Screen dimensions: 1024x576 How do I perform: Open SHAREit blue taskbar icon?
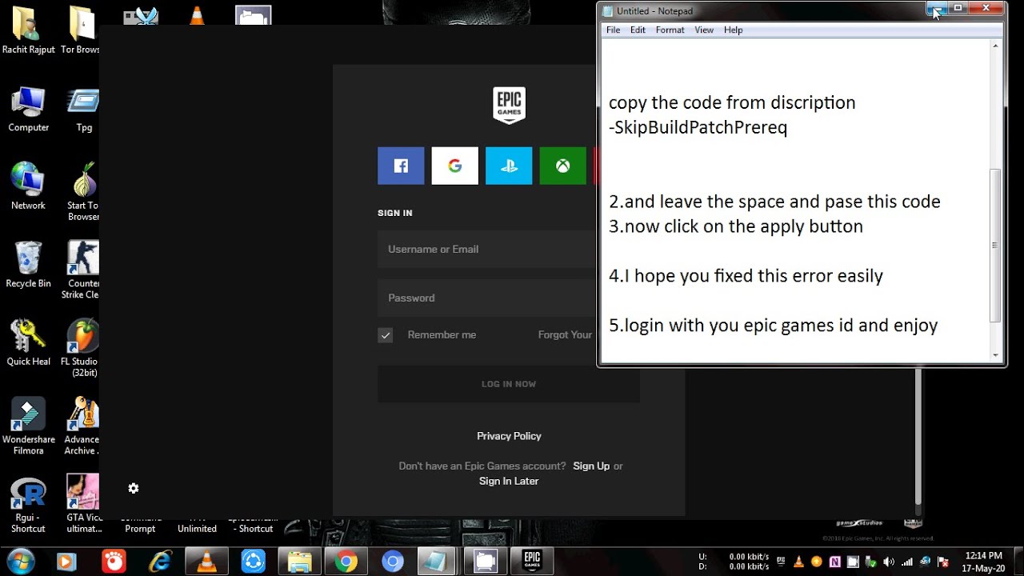point(253,562)
